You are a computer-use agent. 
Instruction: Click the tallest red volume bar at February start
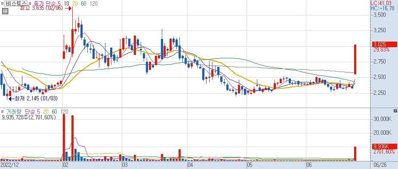64,137
